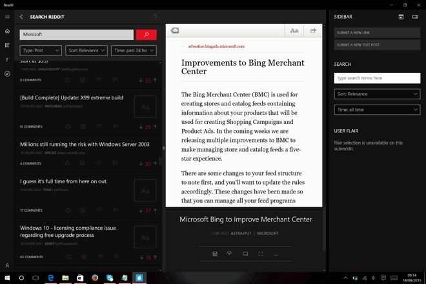Open '[Build Complete] Update: X99 extreme build' post

tap(72, 97)
